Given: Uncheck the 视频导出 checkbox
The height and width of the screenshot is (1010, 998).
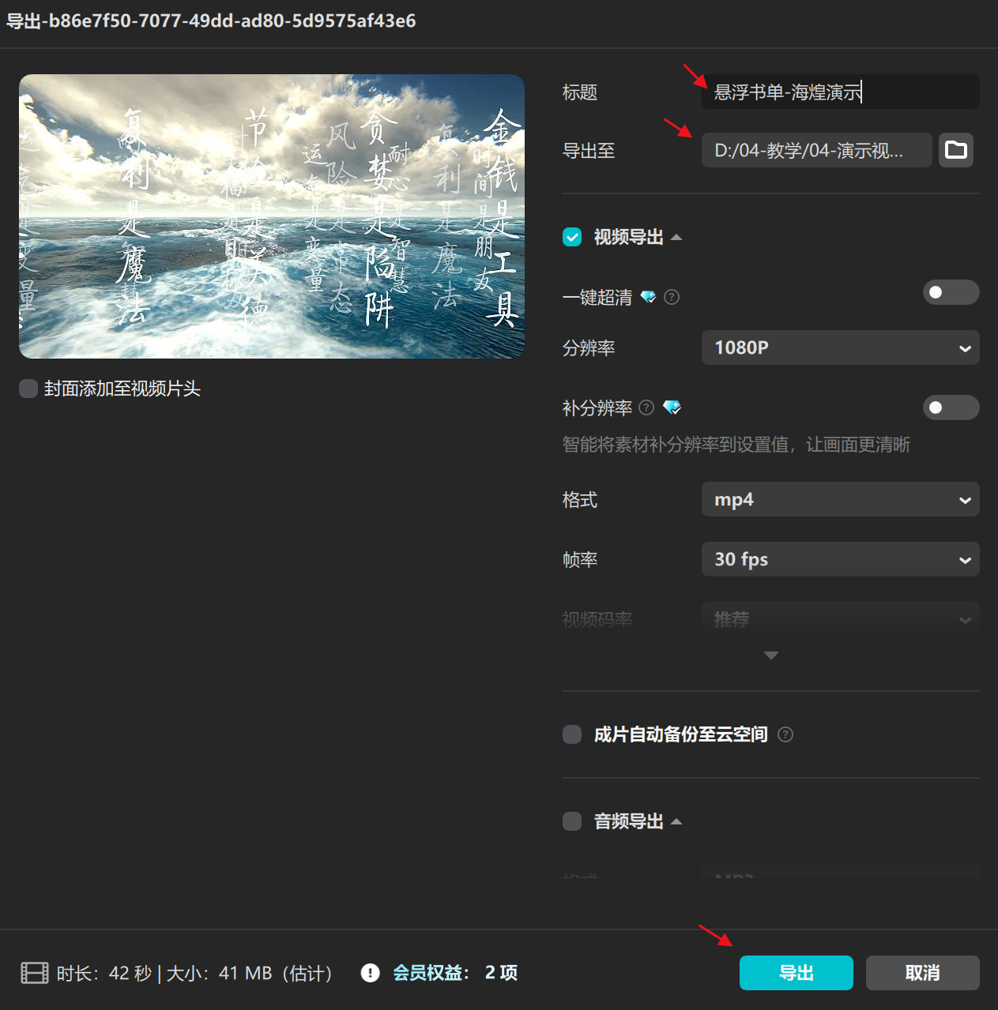Looking at the screenshot, I should pyautogui.click(x=572, y=237).
